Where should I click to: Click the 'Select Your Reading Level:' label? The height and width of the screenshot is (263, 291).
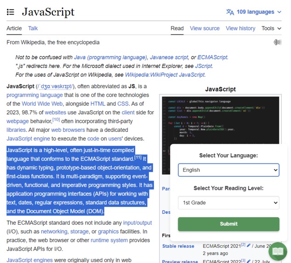[x=228, y=188]
